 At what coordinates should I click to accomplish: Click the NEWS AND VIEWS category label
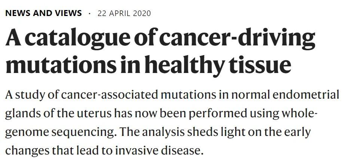[43, 13]
